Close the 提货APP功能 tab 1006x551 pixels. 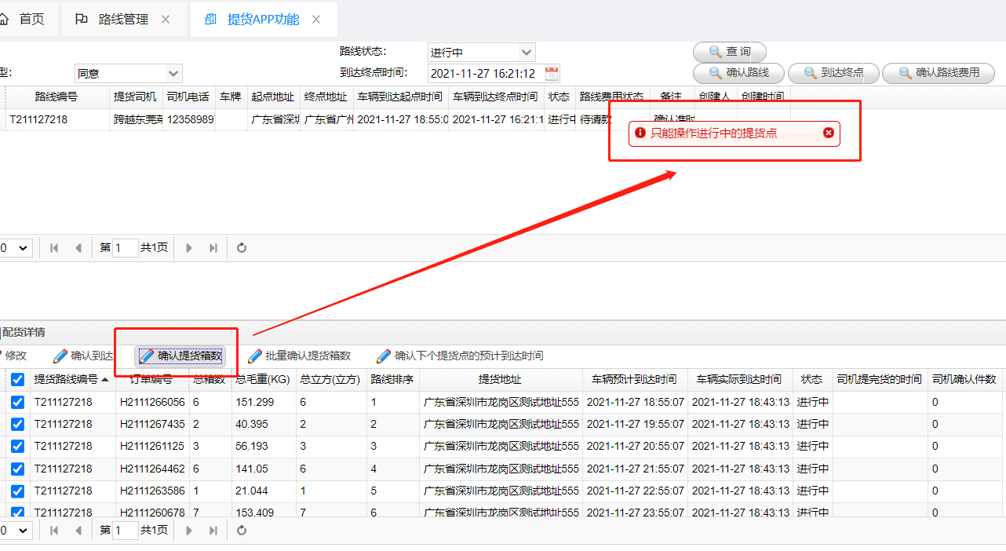tap(316, 20)
